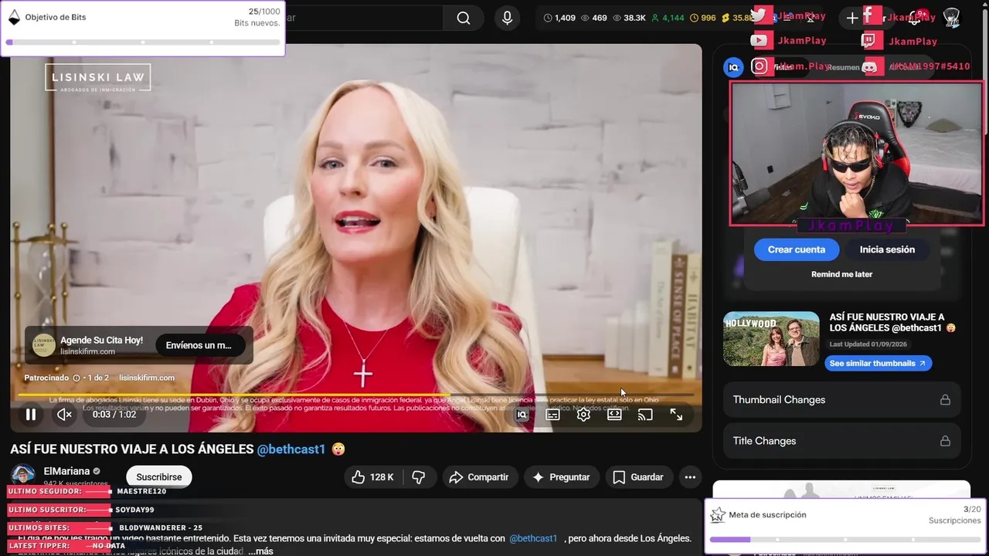Click the Lisinski Law ad avatar

(x=44, y=345)
